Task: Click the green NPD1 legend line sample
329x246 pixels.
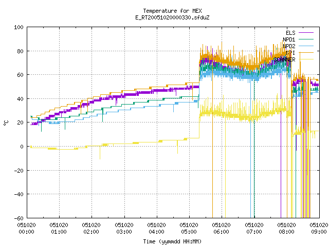Action: click(x=306, y=39)
